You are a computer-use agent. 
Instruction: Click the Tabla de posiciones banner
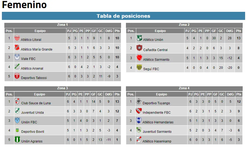(x=123, y=16)
